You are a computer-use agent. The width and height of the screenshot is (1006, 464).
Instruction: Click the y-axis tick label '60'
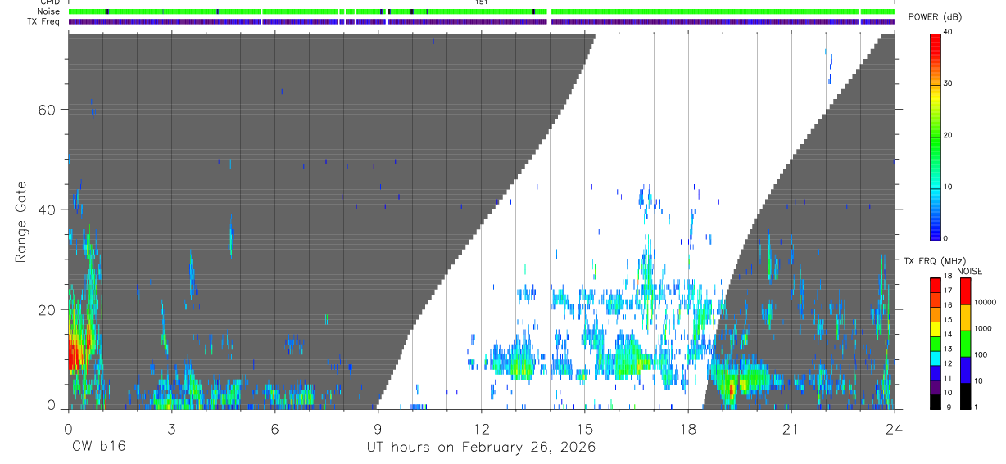coord(47,110)
